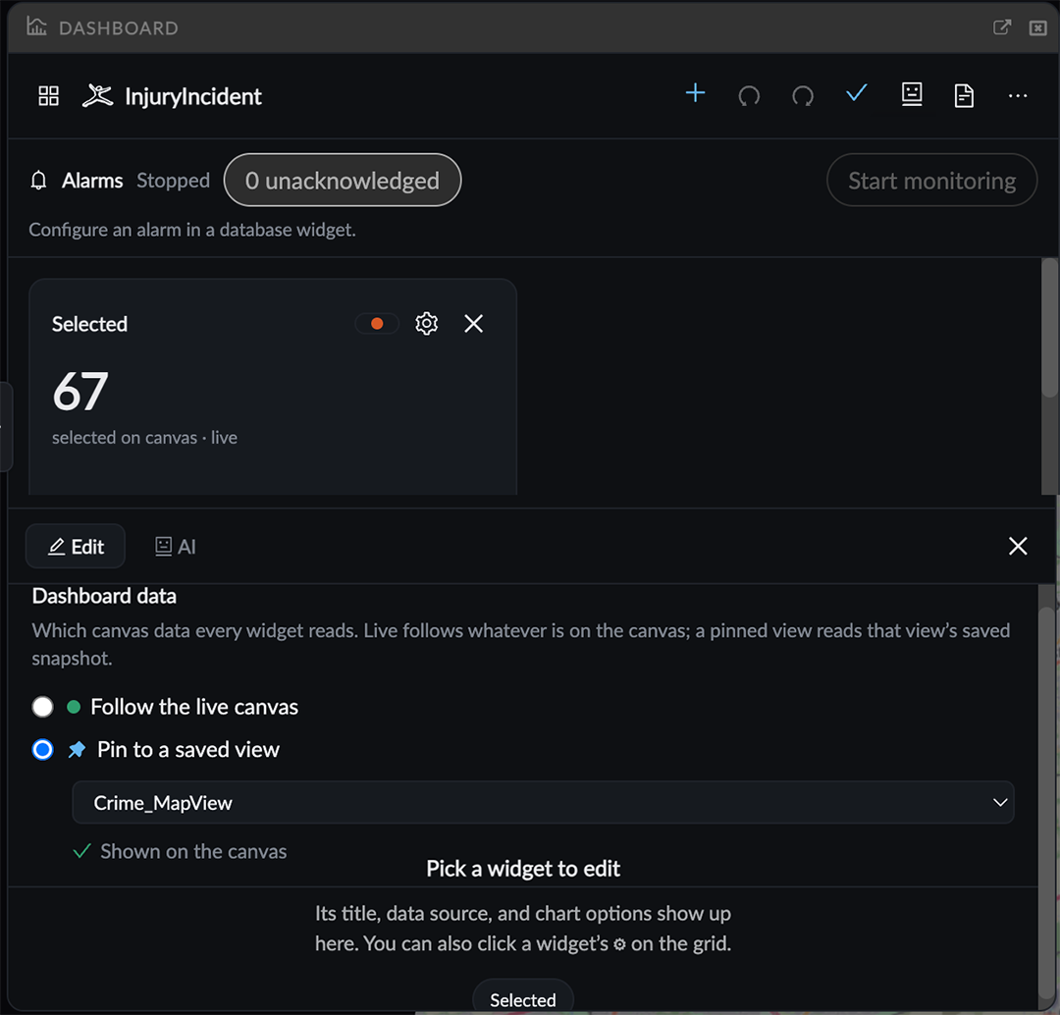The width and height of the screenshot is (1060, 1015).
Task: Pop out the dashboard panel into a window
Action: pyautogui.click(x=1002, y=27)
